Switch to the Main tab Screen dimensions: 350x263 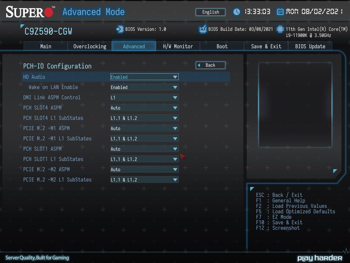[x=46, y=46]
